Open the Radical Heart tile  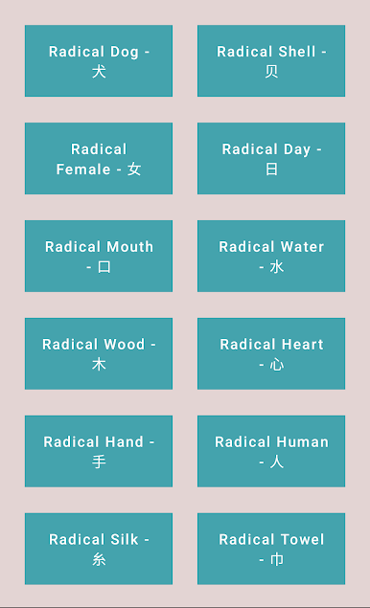[x=271, y=353]
